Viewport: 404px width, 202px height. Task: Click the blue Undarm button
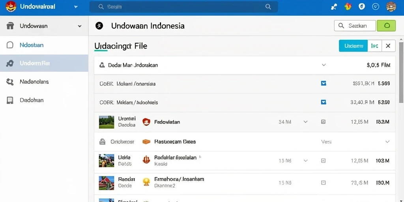[x=353, y=46]
